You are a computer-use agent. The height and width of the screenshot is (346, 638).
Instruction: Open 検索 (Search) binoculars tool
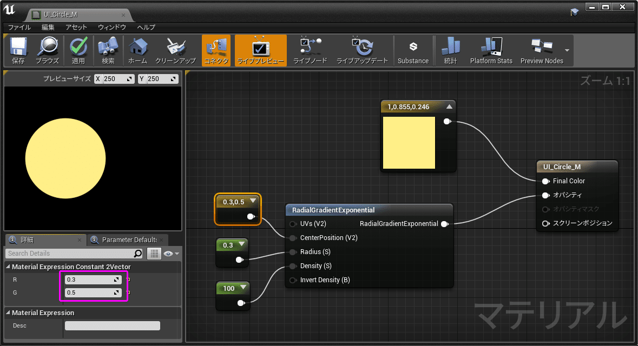(108, 50)
